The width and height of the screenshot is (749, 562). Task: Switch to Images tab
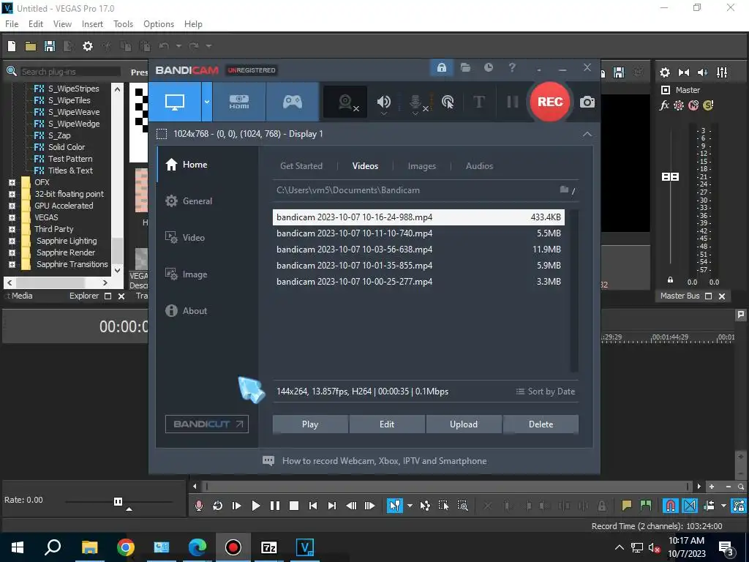tap(422, 166)
